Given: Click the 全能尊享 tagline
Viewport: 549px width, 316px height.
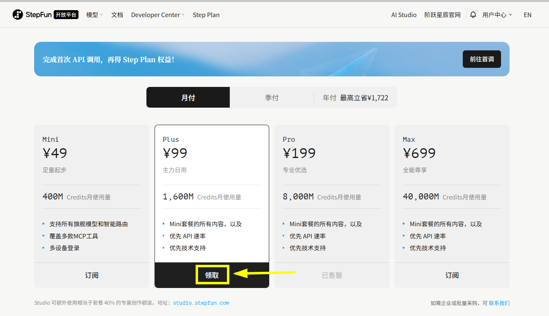Looking at the screenshot, I should pos(415,170).
